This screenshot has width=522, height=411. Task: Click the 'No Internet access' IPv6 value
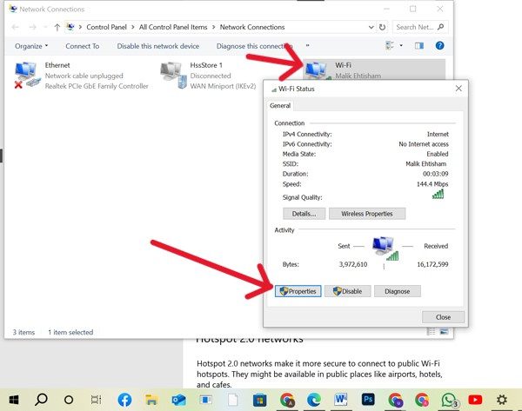424,144
